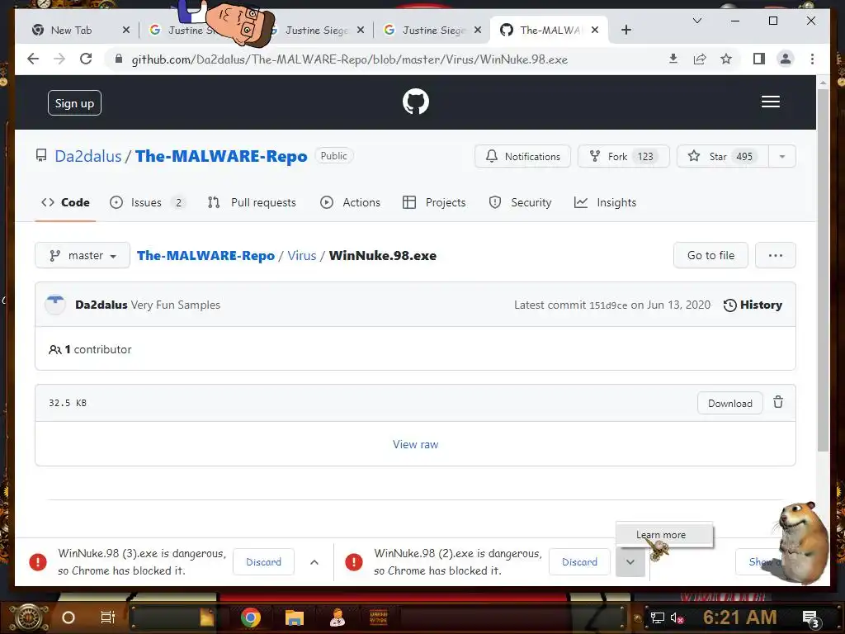The image size is (845, 634).
Task: Click the muted volume tray icon
Action: coord(677,617)
